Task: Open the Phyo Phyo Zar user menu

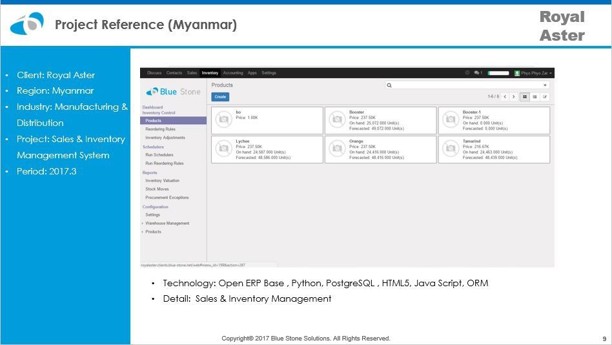Action: 533,73
